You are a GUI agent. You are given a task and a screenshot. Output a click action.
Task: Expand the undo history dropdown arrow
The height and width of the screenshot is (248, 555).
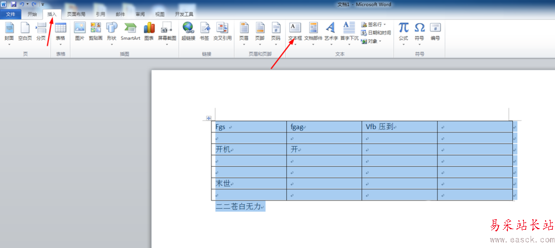pyautogui.click(x=27, y=4)
